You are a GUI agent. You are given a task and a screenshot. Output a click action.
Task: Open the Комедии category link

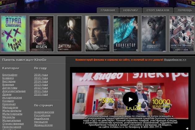pos(8,101)
